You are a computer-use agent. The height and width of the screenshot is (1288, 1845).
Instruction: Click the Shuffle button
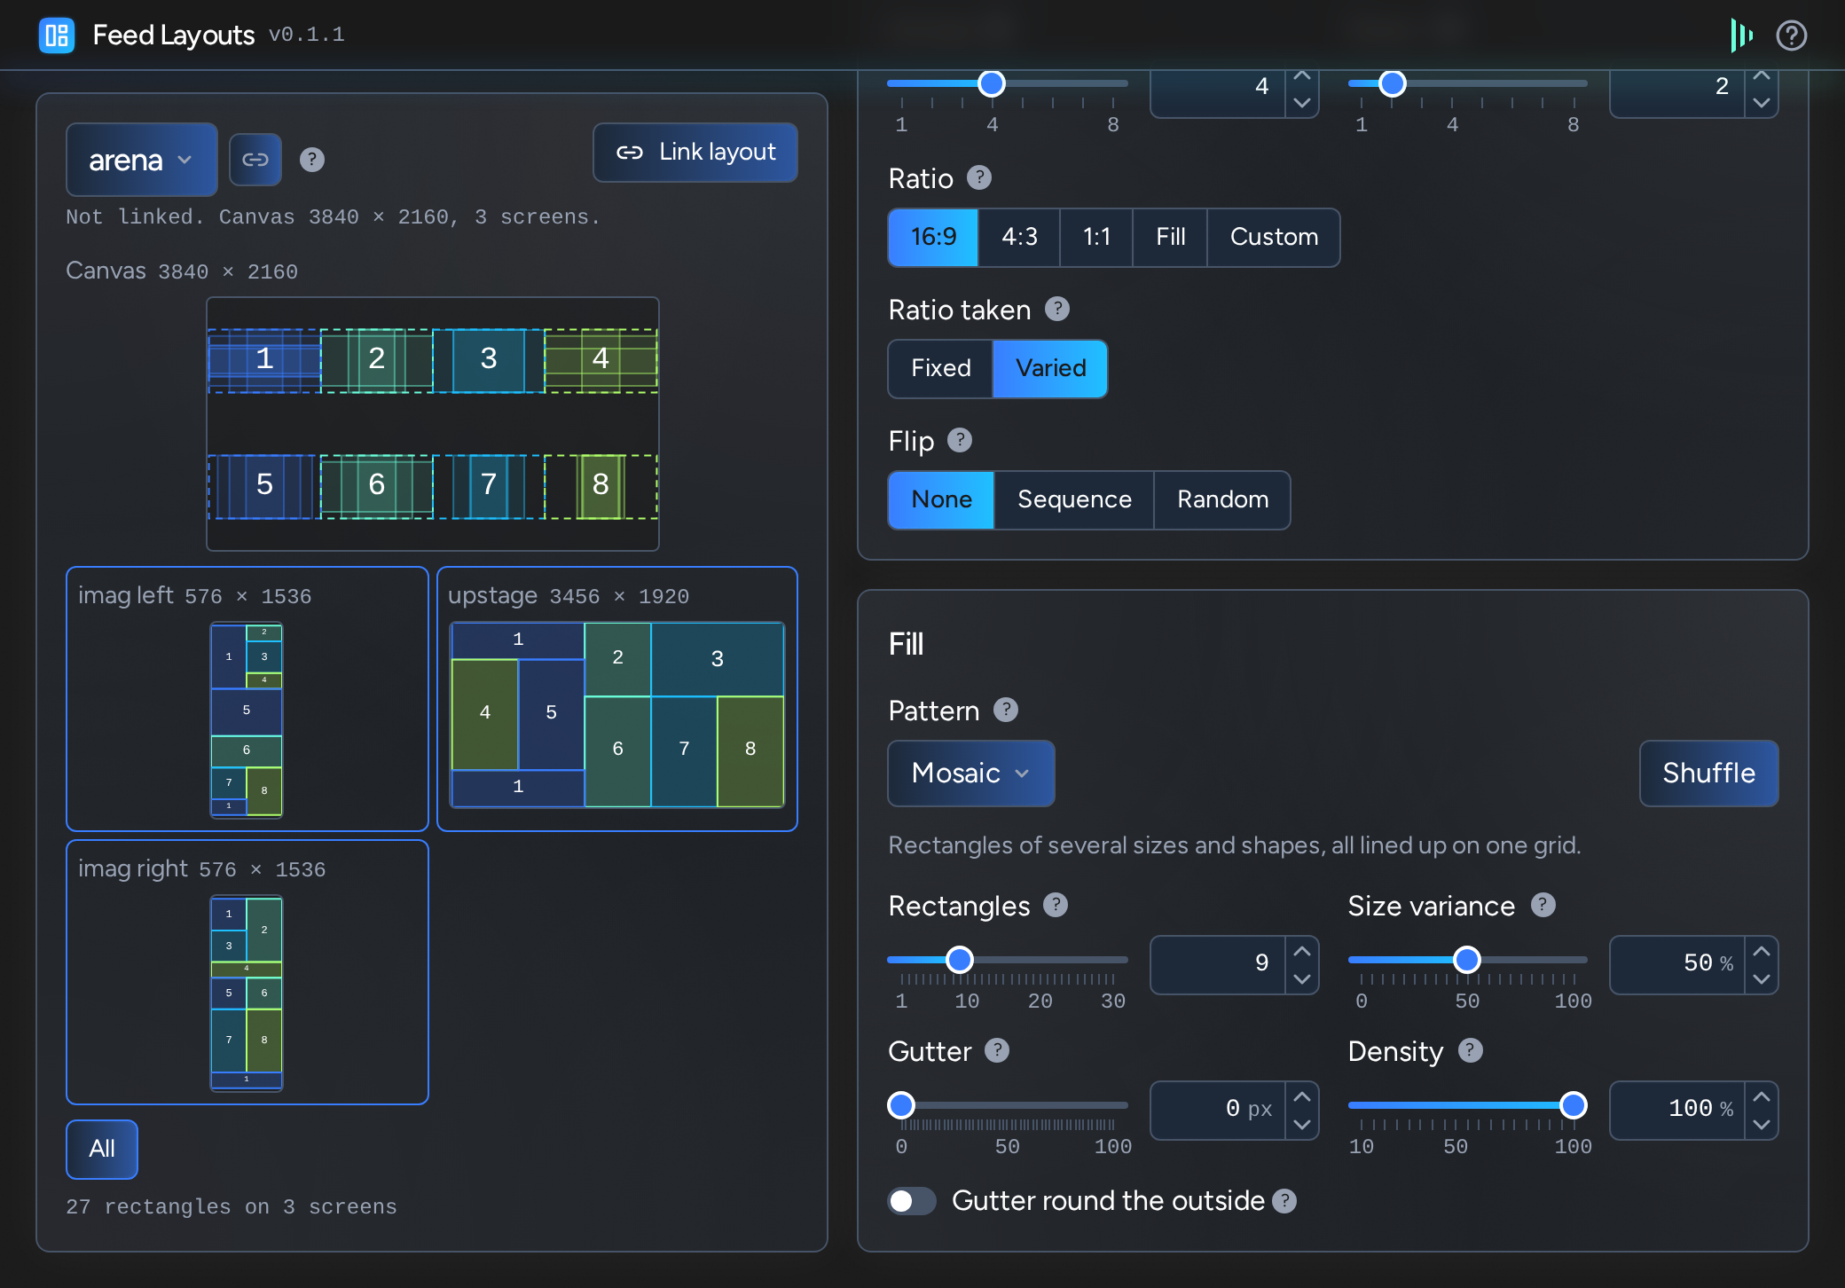(1708, 774)
